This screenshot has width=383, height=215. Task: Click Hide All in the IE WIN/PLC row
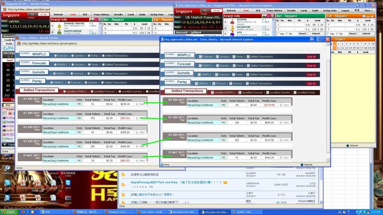coord(311,57)
